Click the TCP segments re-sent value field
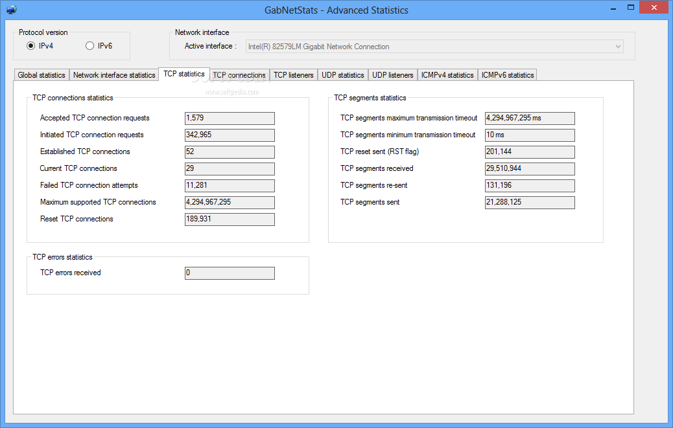Image resolution: width=673 pixels, height=428 pixels. (x=530, y=185)
